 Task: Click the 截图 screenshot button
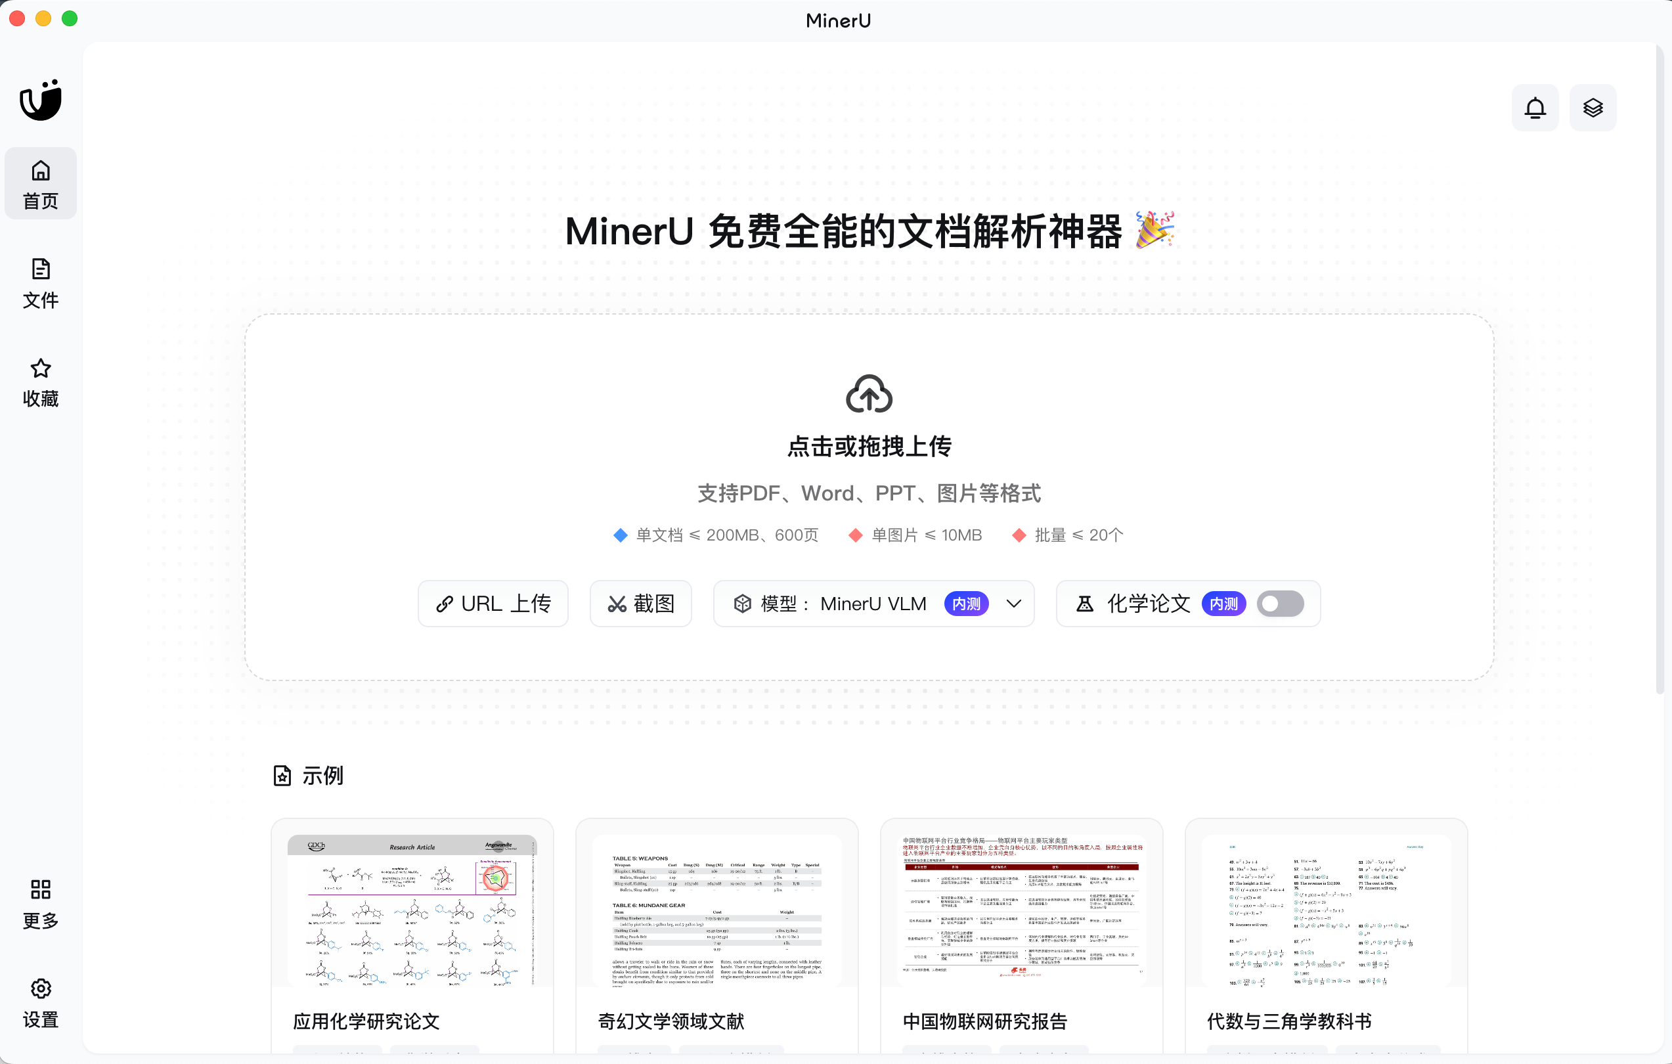[x=640, y=604]
